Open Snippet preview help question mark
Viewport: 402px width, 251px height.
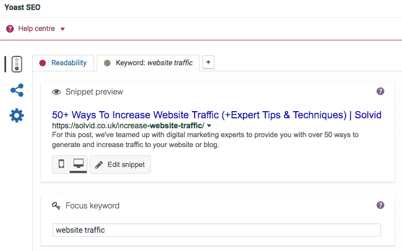[380, 91]
